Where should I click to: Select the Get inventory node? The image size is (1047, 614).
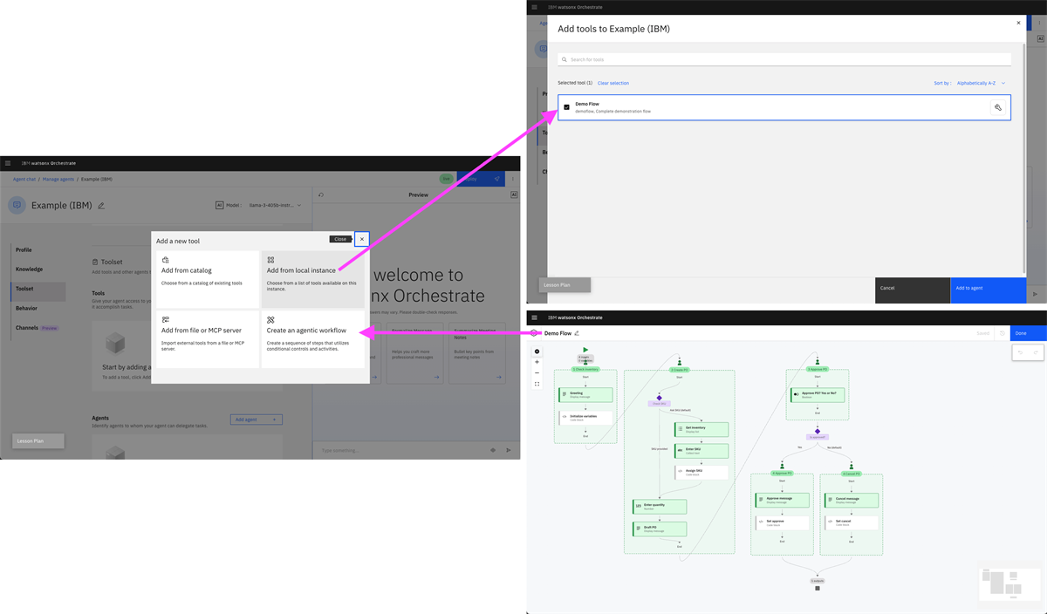701,429
